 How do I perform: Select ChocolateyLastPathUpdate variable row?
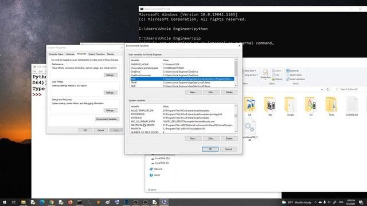pos(182,68)
